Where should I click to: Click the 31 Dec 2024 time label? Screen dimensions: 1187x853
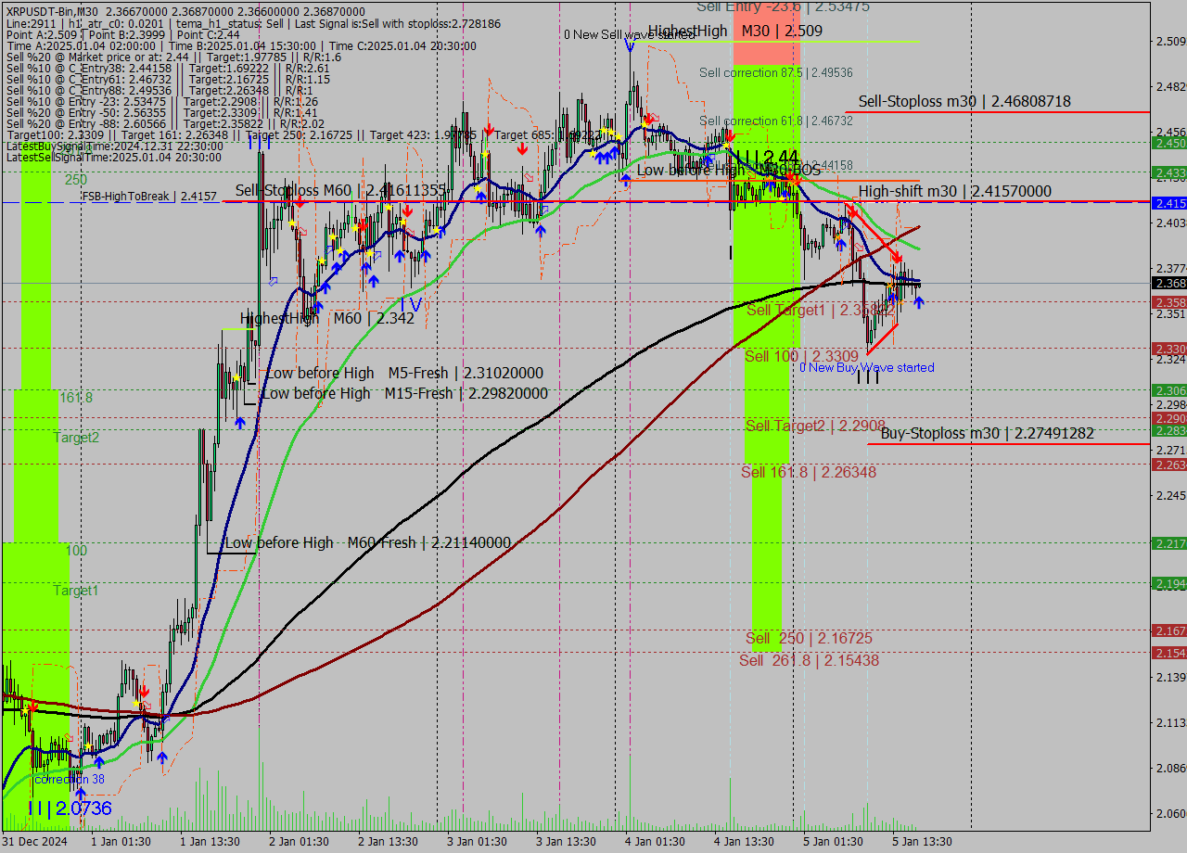(33, 842)
